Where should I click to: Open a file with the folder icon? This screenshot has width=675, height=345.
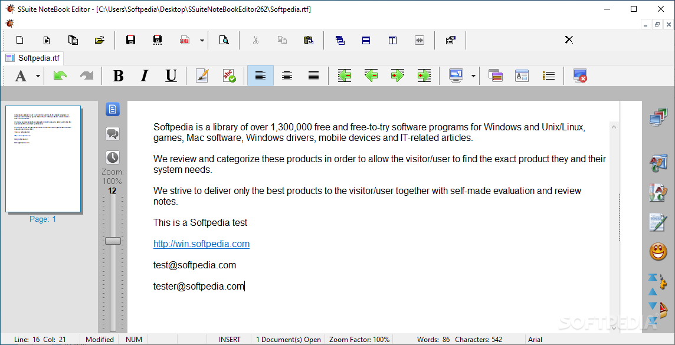100,41
